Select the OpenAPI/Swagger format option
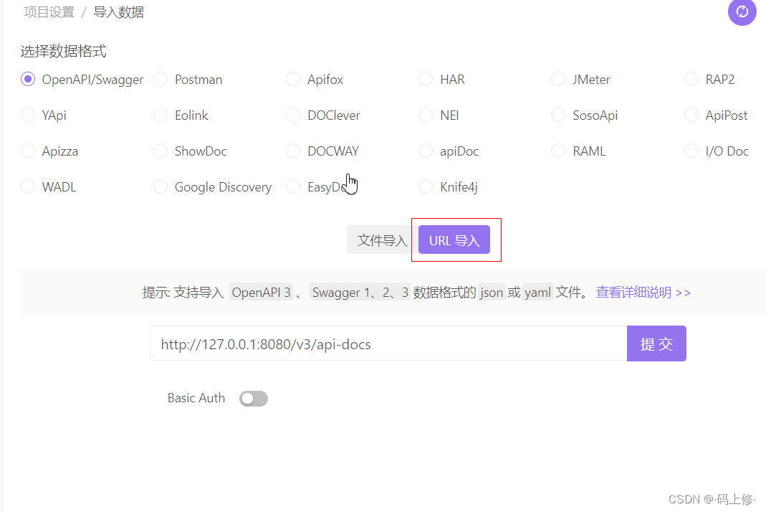 pos(28,79)
